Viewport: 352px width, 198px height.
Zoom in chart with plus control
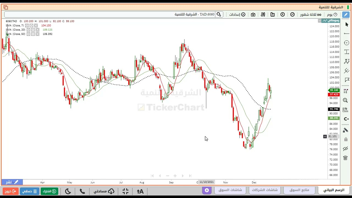[x=175, y=176]
